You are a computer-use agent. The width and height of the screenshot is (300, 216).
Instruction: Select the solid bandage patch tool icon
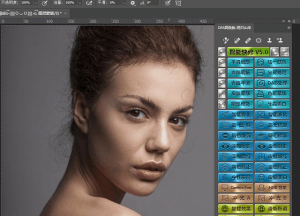[248, 40]
